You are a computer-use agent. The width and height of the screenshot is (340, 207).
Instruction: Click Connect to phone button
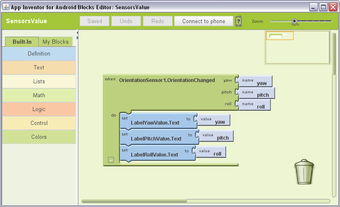tap(204, 21)
